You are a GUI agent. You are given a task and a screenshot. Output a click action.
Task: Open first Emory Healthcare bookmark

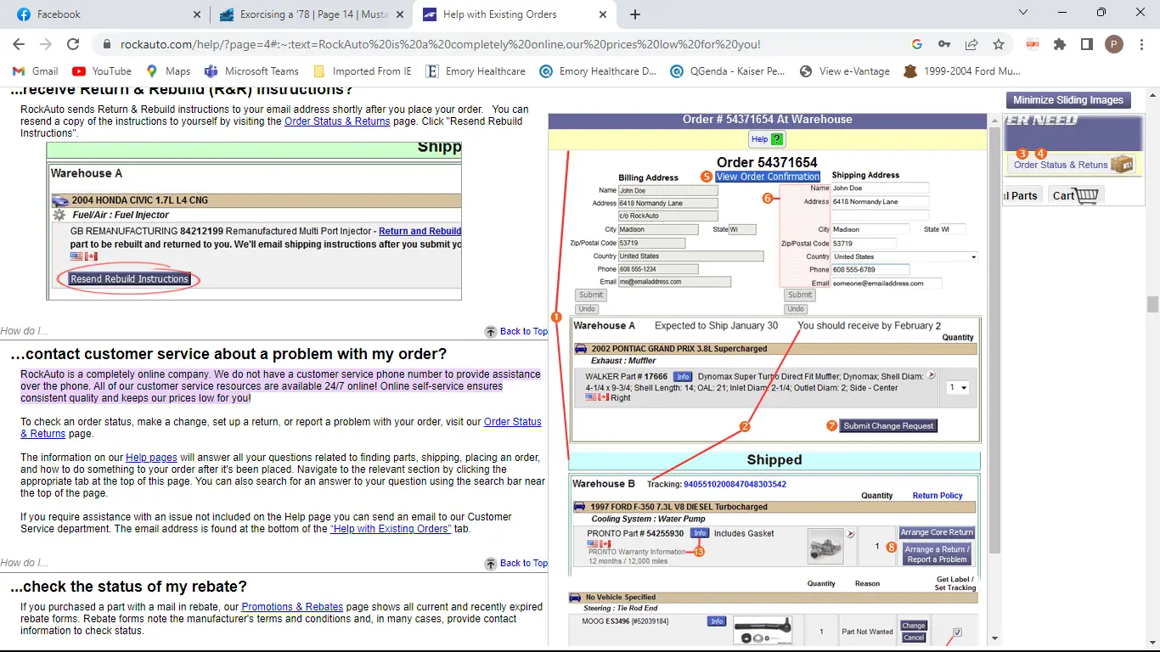[476, 71]
